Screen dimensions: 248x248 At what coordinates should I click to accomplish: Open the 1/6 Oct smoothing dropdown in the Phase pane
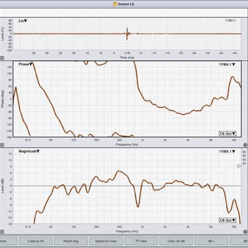tap(228, 133)
